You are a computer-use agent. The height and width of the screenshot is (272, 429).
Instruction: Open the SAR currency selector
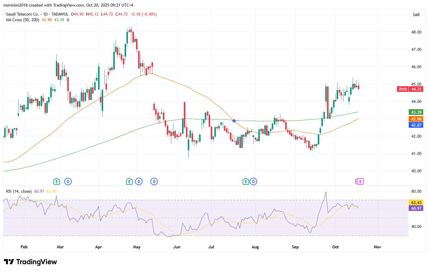416,15
